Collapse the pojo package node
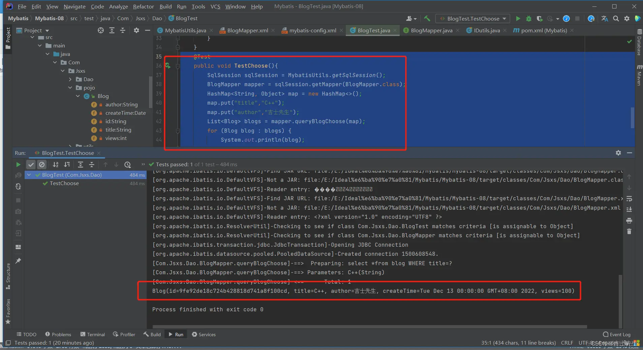 [x=70, y=88]
